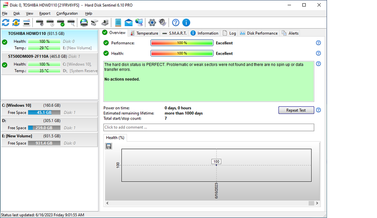The width and height of the screenshot is (377, 218).
Task: Click the disk with magnifying glass icon
Action: click(71, 23)
